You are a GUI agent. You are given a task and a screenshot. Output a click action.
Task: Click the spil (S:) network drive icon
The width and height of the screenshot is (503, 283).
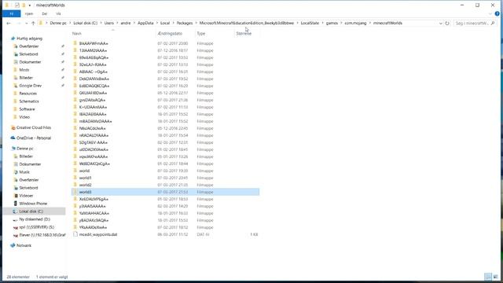(15, 227)
